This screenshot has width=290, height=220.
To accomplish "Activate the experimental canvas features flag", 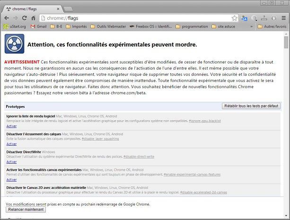I will coord(11,180).
